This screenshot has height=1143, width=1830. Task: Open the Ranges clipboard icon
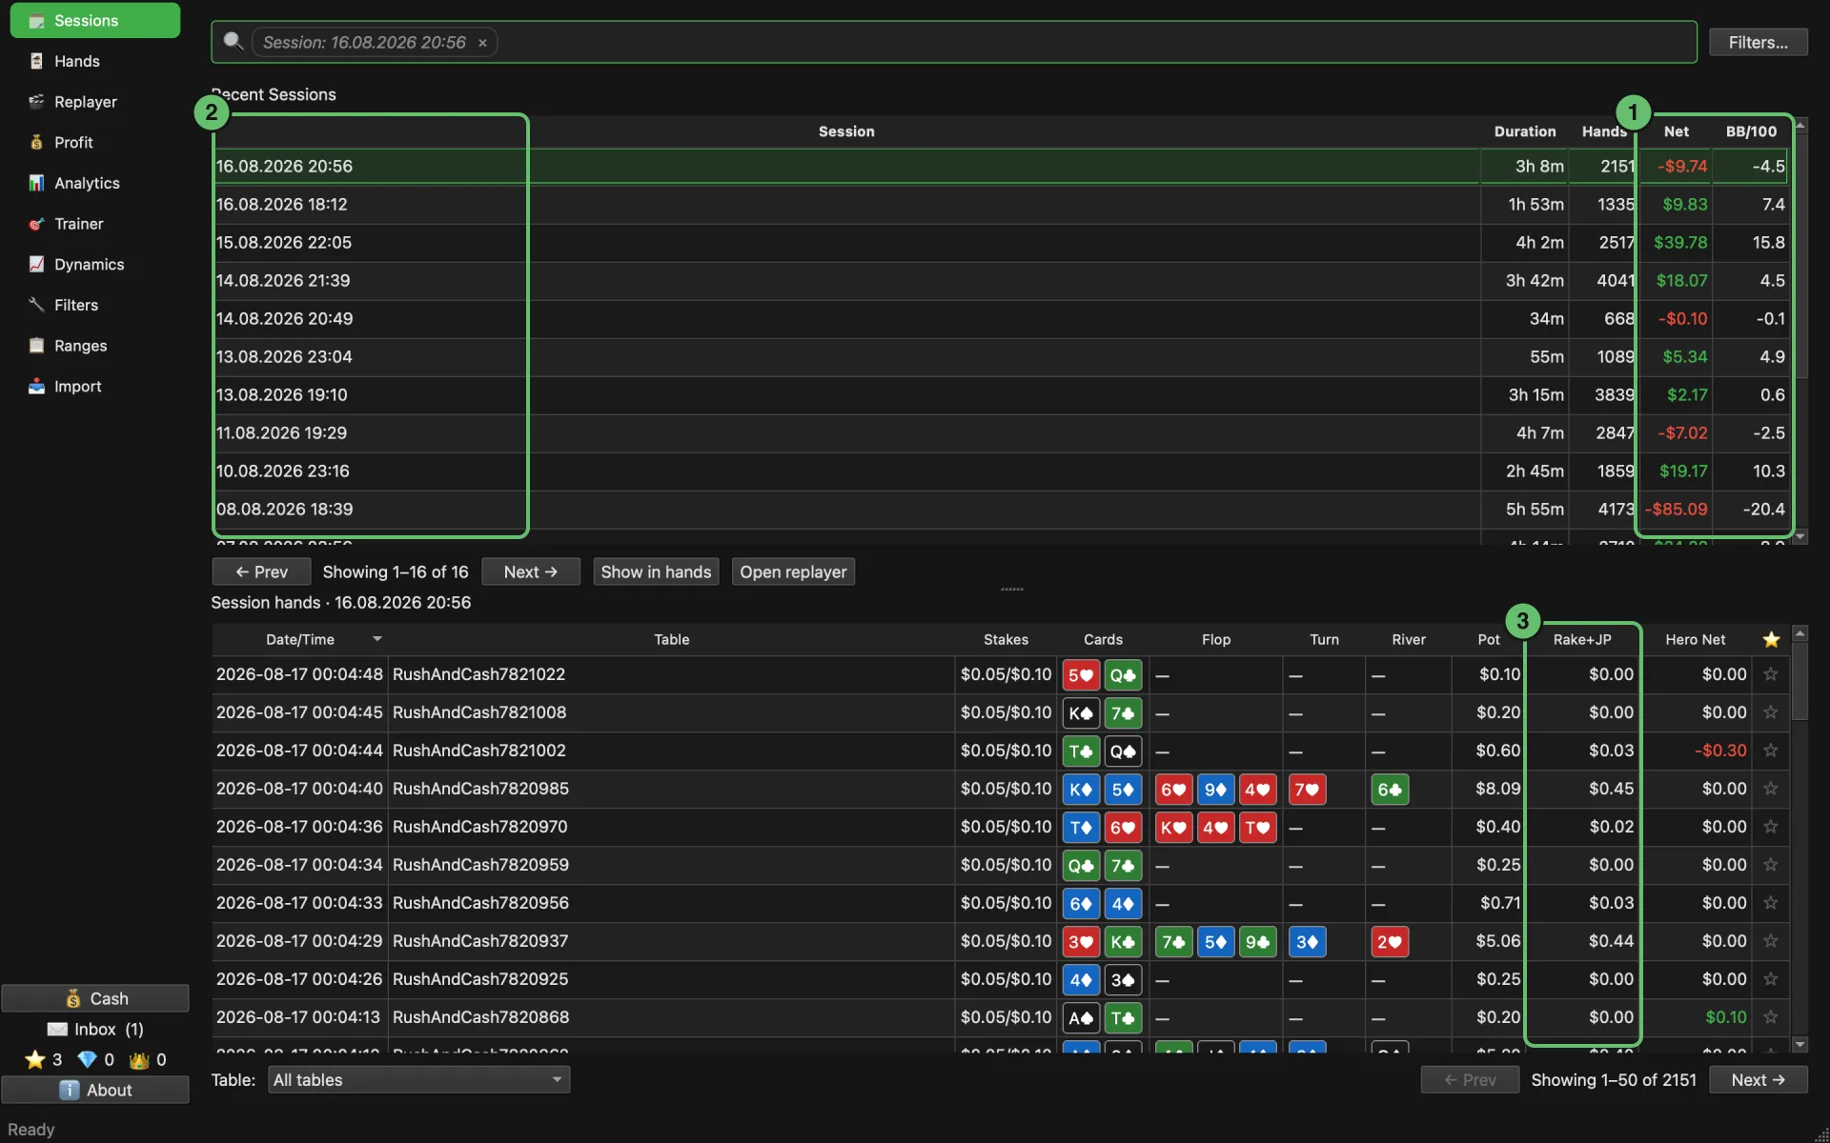pyautogui.click(x=36, y=346)
